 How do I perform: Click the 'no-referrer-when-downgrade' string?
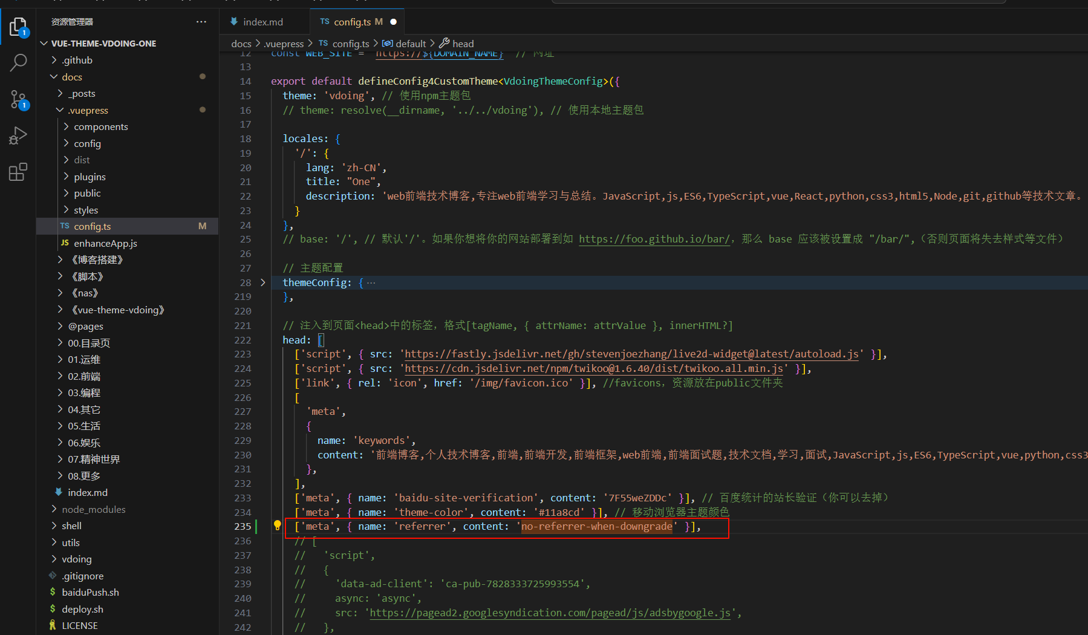tap(597, 526)
